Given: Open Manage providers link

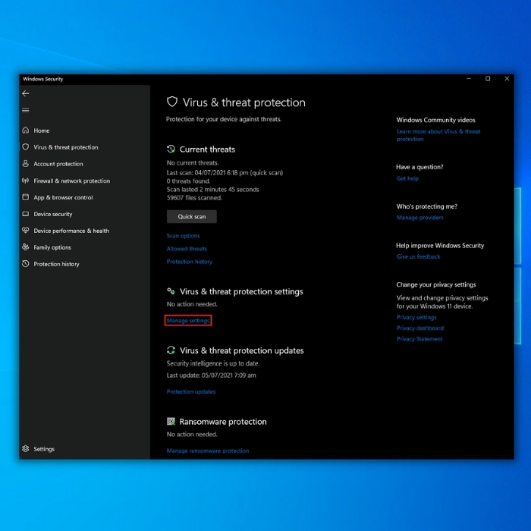Looking at the screenshot, I should click(x=420, y=218).
